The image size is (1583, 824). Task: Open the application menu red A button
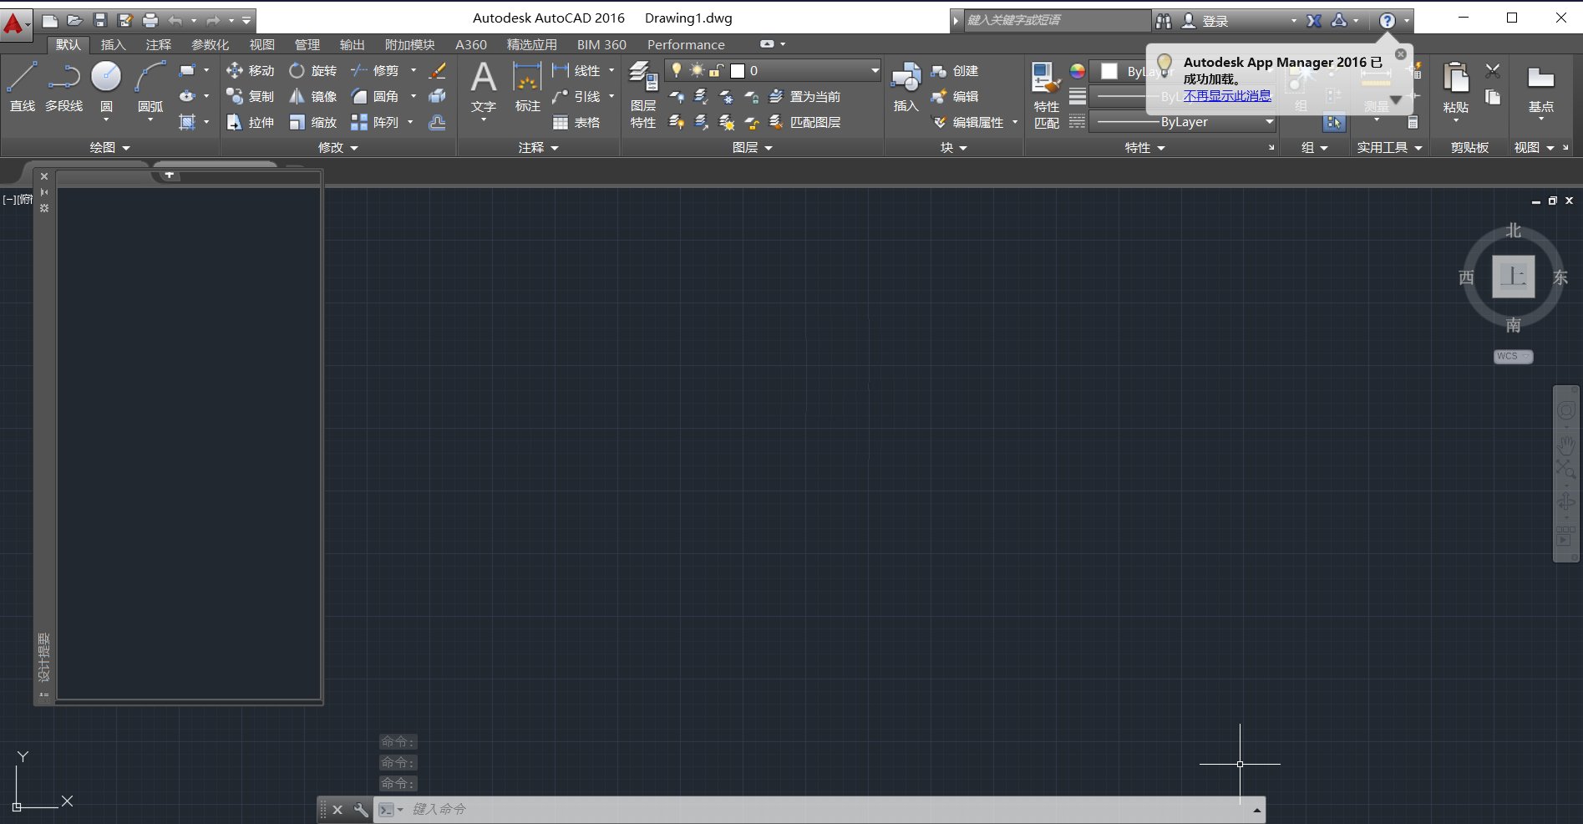[15, 23]
